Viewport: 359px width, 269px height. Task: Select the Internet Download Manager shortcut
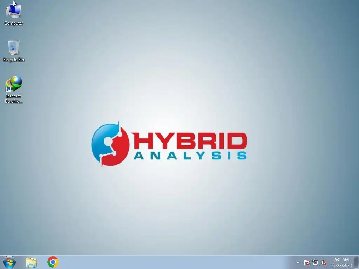(x=14, y=90)
